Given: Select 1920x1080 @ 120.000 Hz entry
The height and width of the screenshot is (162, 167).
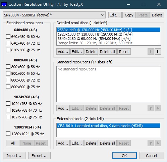Looking at the screenshot, I should point(109,34).
